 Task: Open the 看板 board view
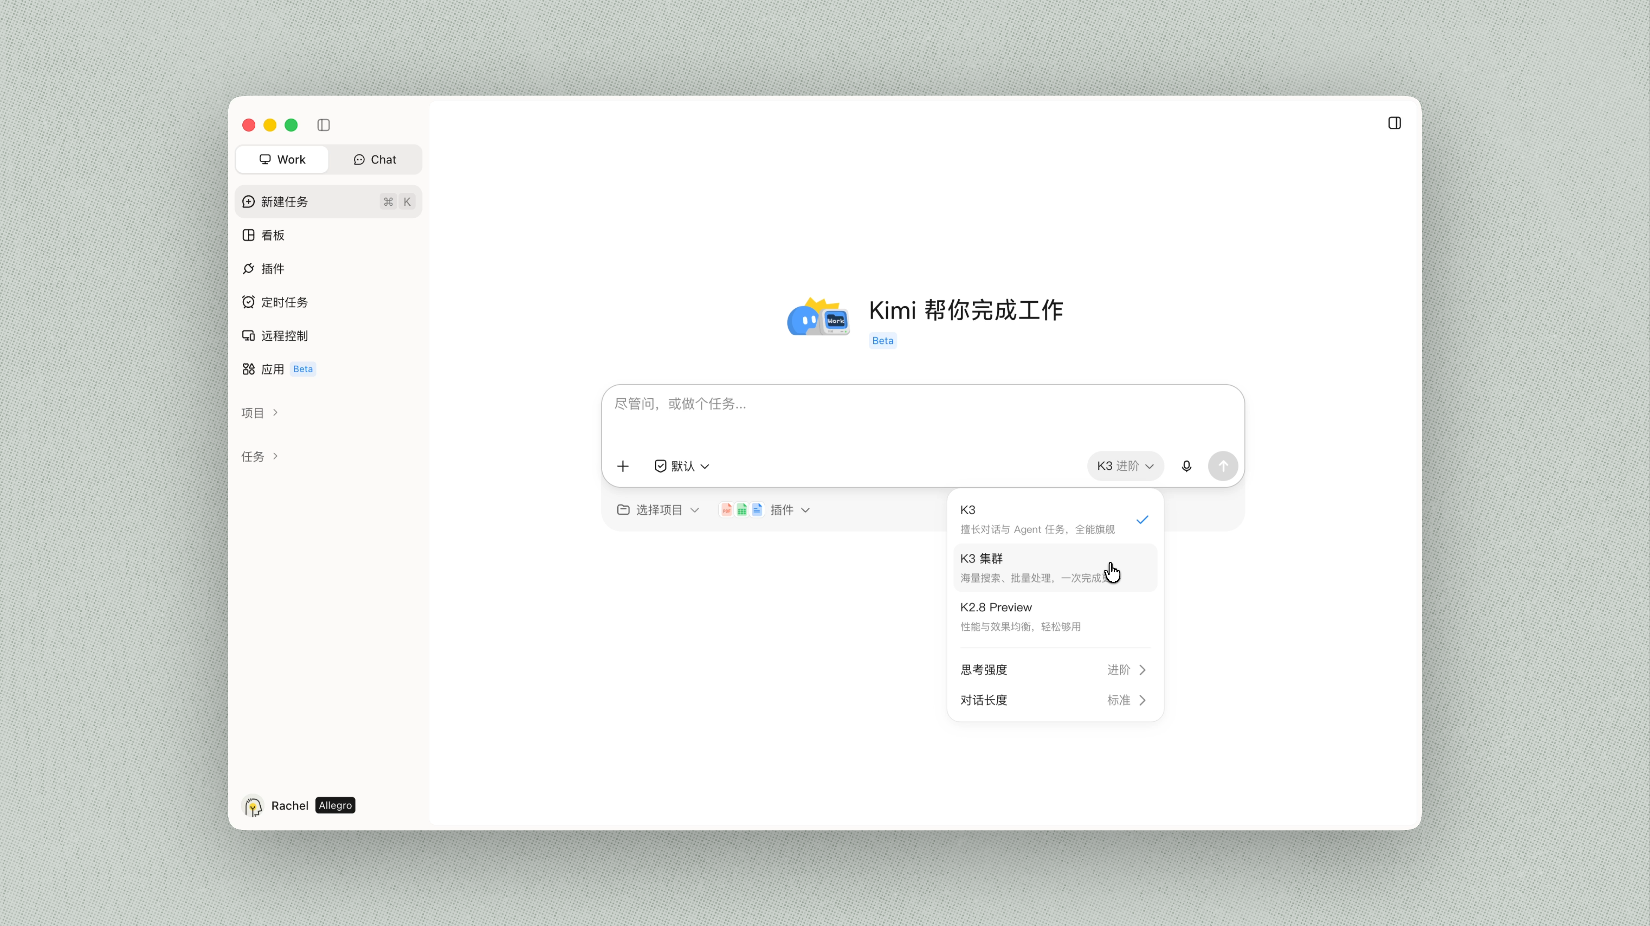click(329, 235)
